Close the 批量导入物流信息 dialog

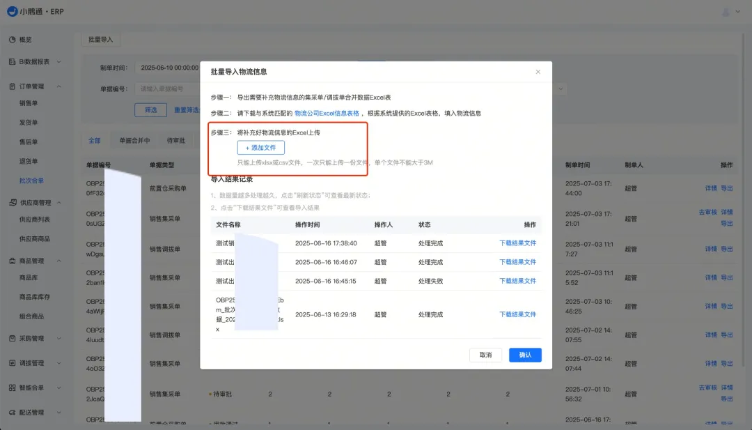pyautogui.click(x=538, y=72)
